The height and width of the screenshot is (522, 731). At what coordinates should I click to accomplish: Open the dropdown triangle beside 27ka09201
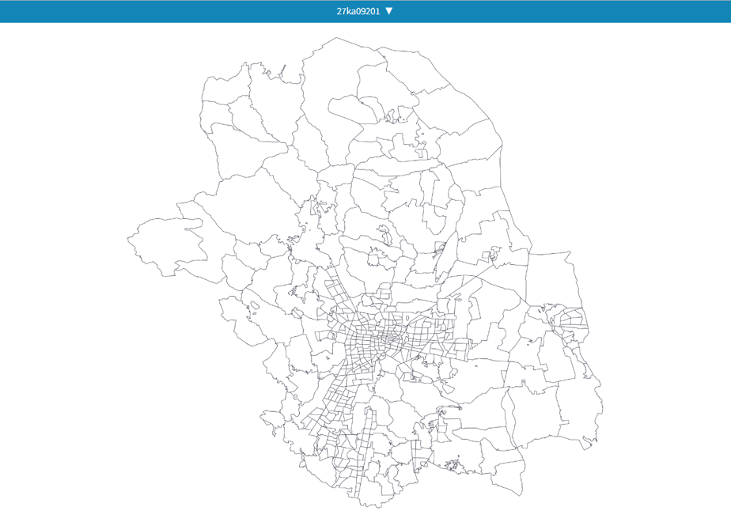pos(388,11)
